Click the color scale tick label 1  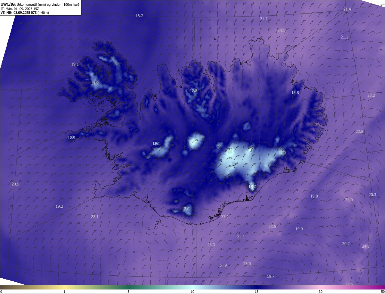coord(64,292)
